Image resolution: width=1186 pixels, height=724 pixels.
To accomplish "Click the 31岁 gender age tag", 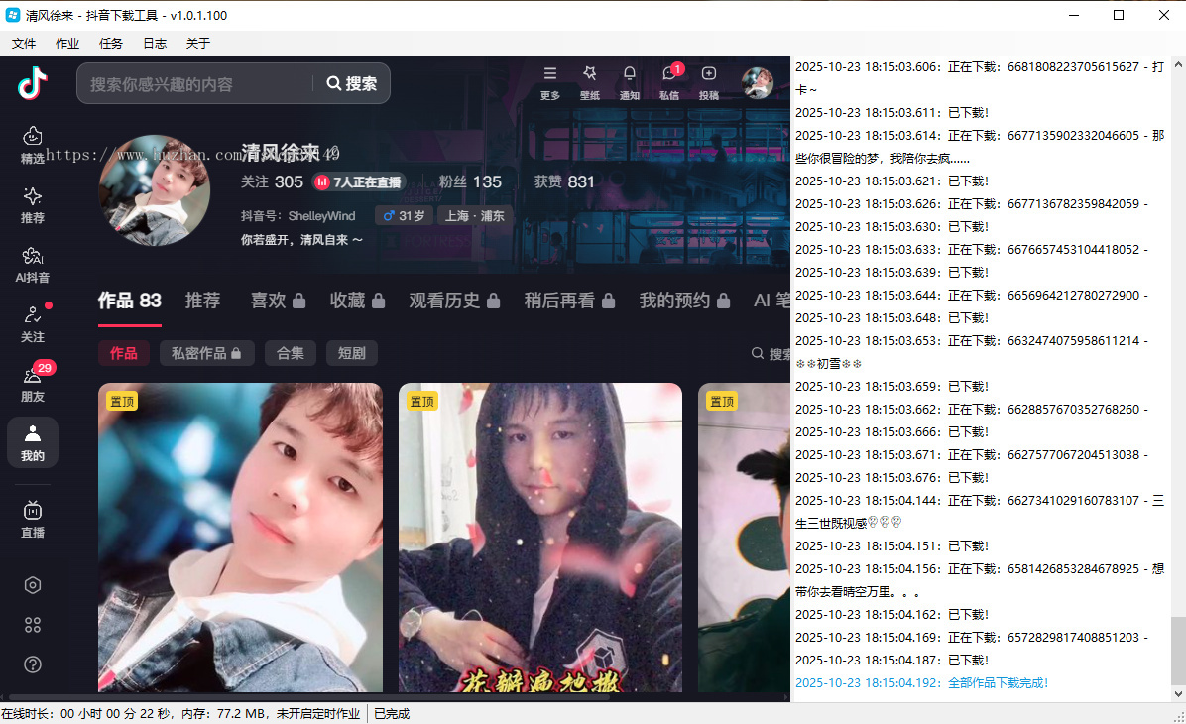I will pyautogui.click(x=404, y=215).
